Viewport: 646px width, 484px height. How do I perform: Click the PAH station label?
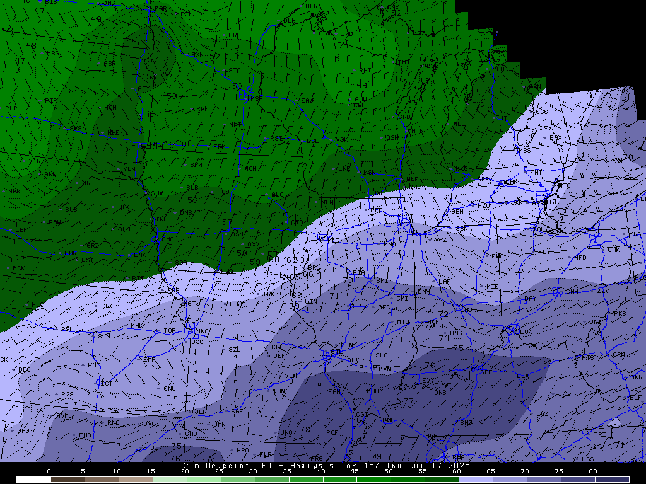coord(389,420)
